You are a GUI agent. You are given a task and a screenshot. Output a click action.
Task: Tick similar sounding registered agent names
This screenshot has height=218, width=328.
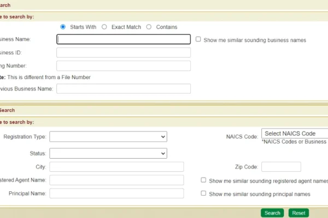[203, 180]
